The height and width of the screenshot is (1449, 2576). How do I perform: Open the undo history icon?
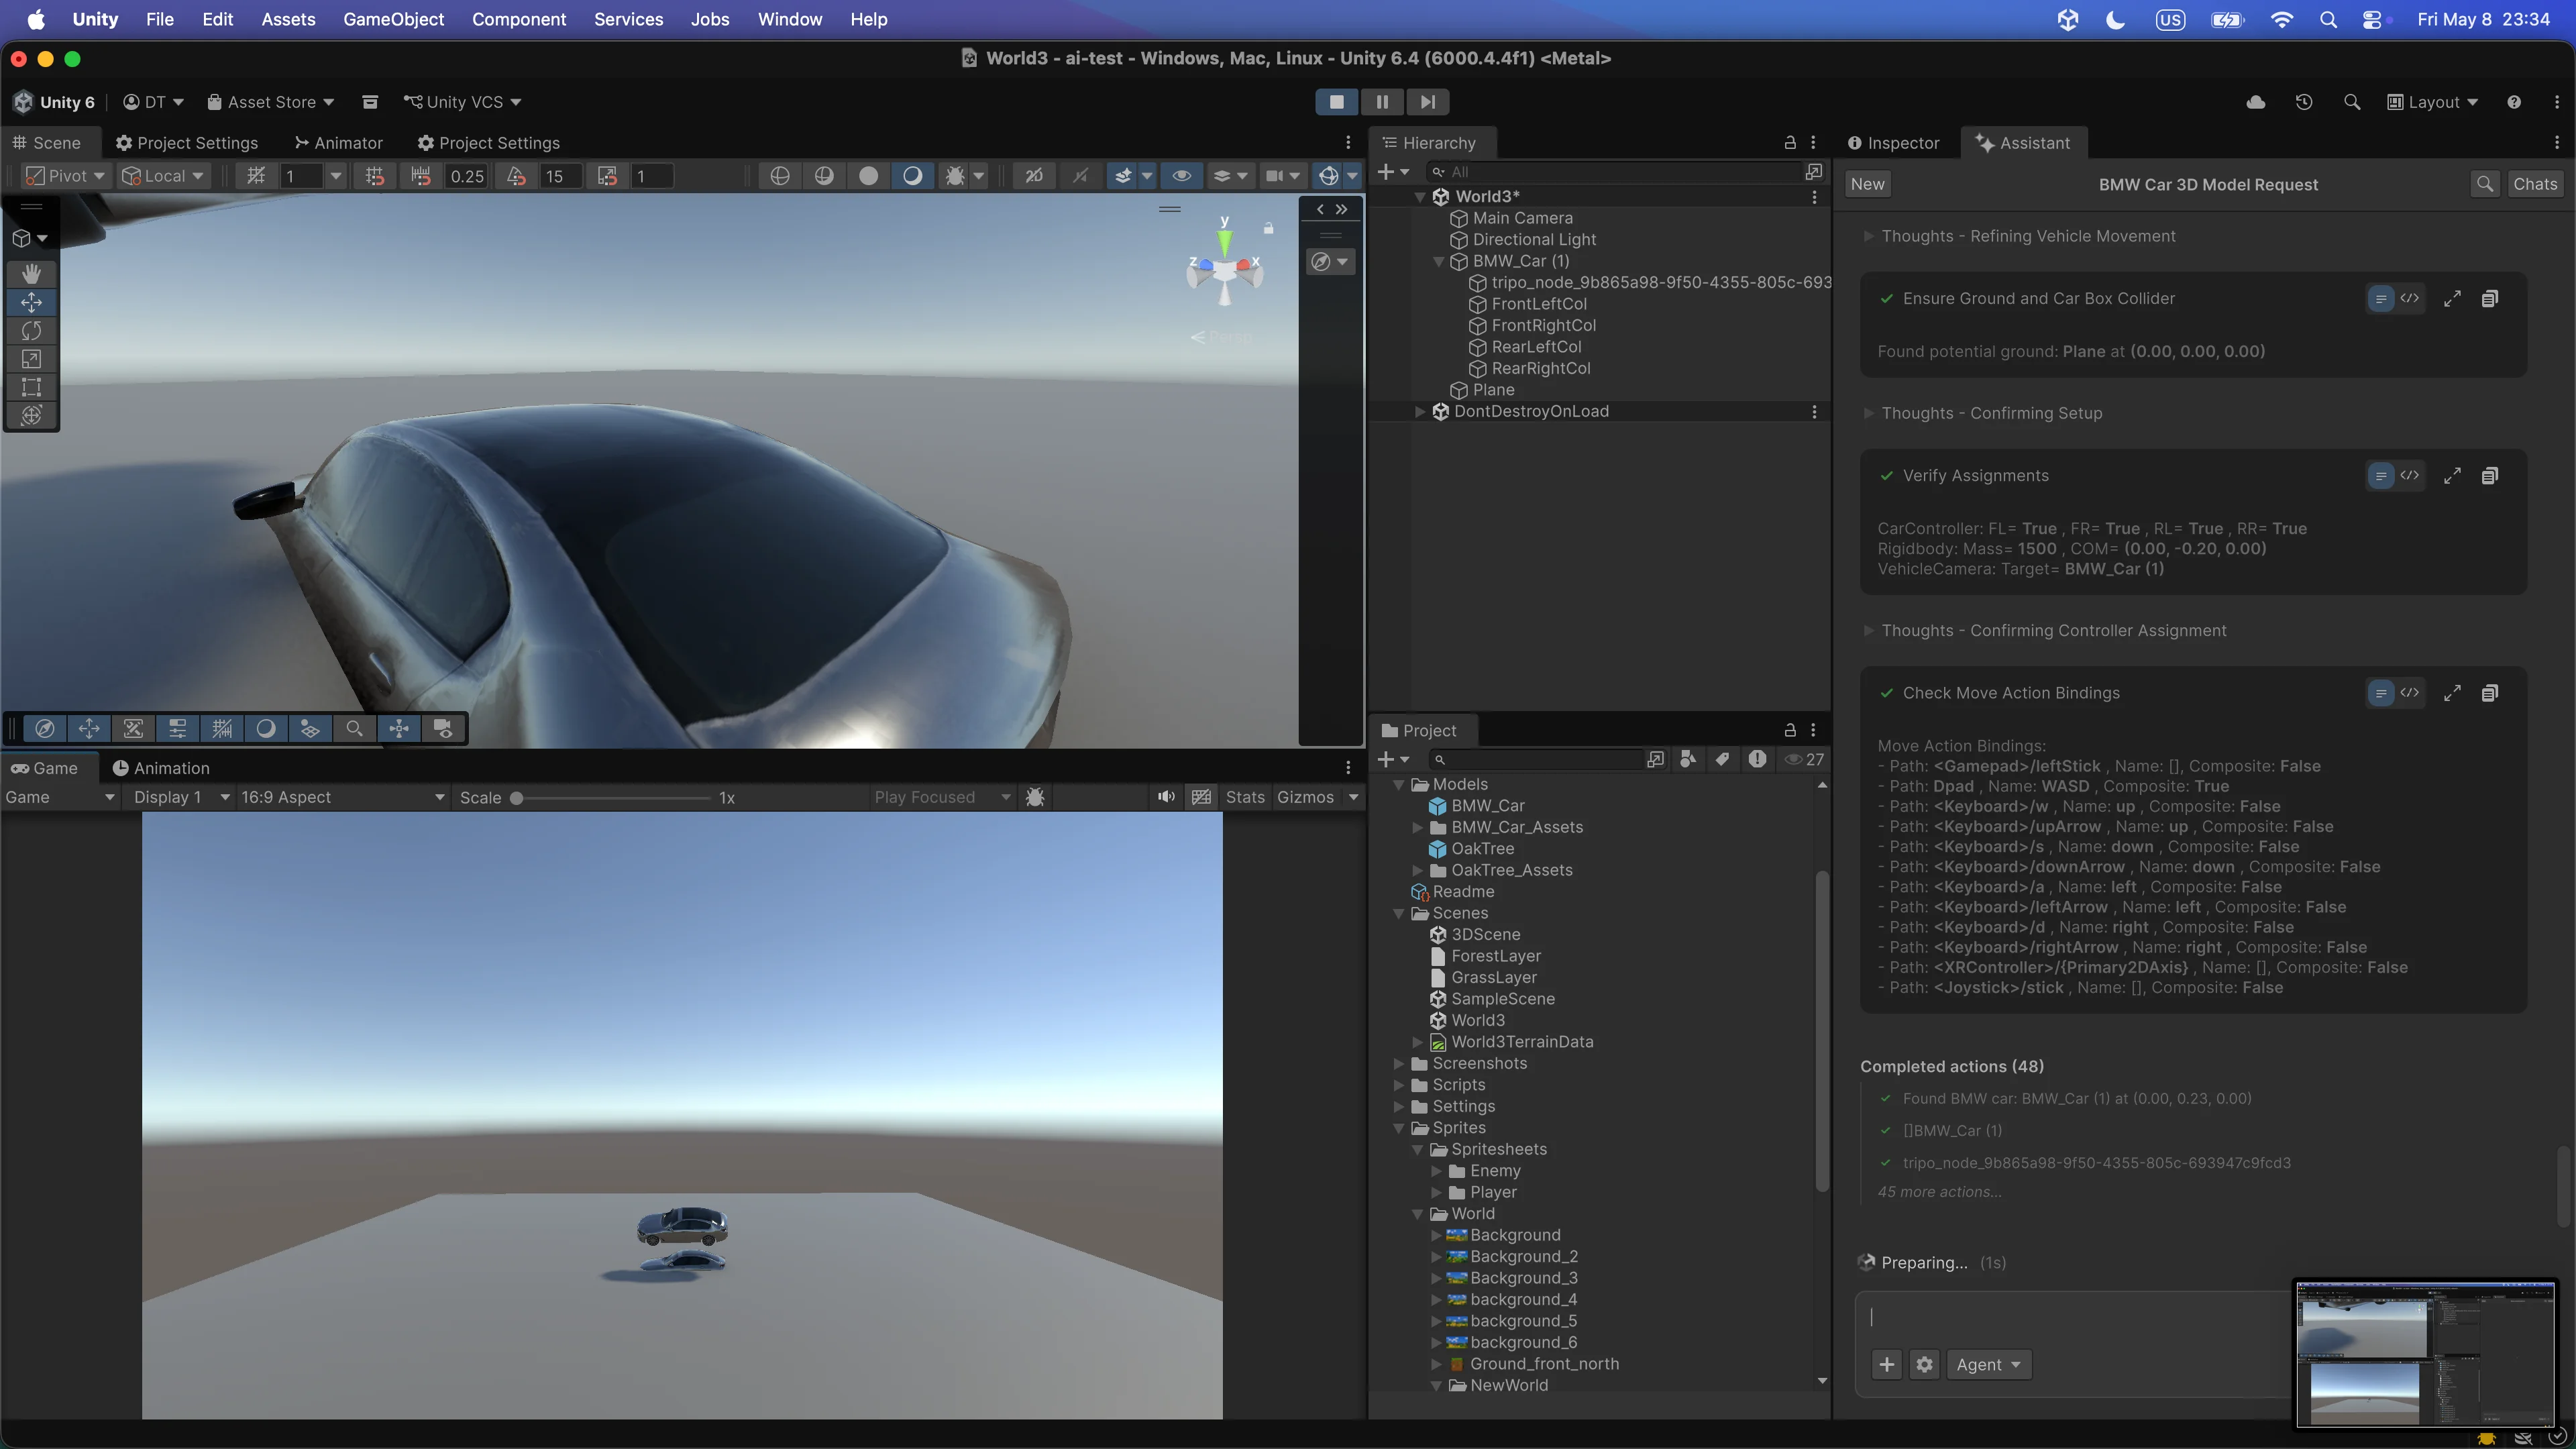[x=2304, y=102]
